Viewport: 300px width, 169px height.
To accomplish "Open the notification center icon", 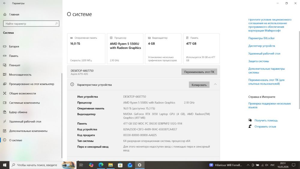I will 294,165.
